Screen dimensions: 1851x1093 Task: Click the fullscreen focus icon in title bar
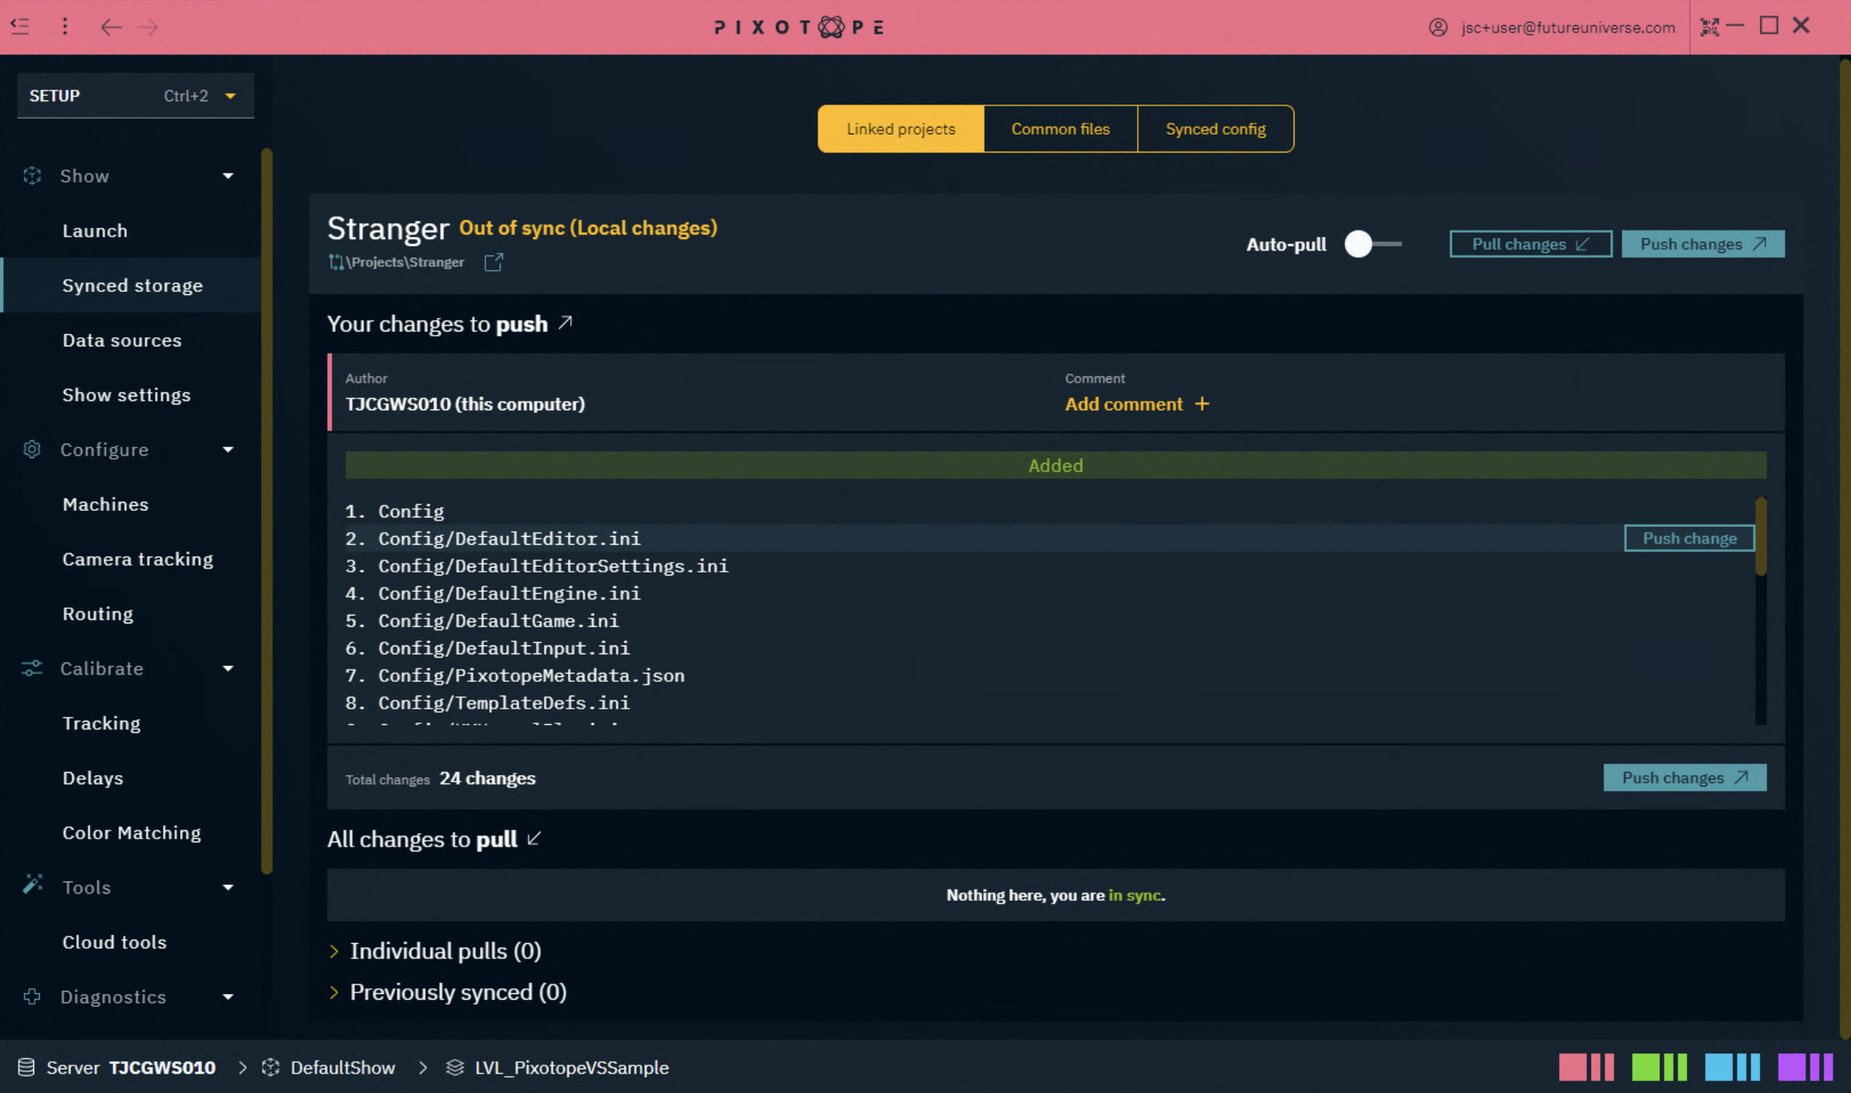tap(1710, 27)
